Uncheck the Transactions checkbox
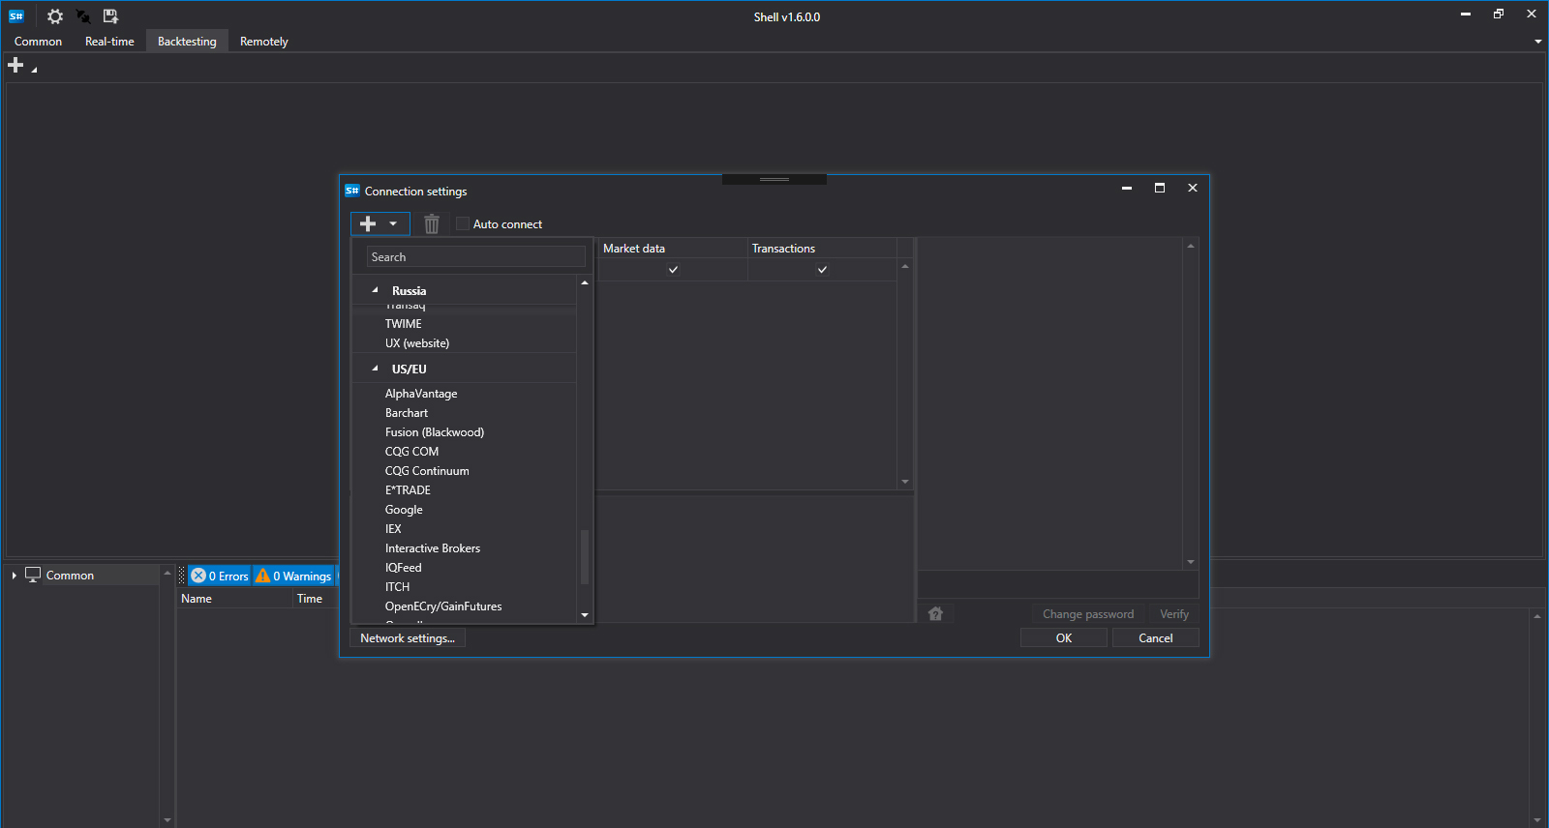This screenshot has height=828, width=1549. [822, 270]
